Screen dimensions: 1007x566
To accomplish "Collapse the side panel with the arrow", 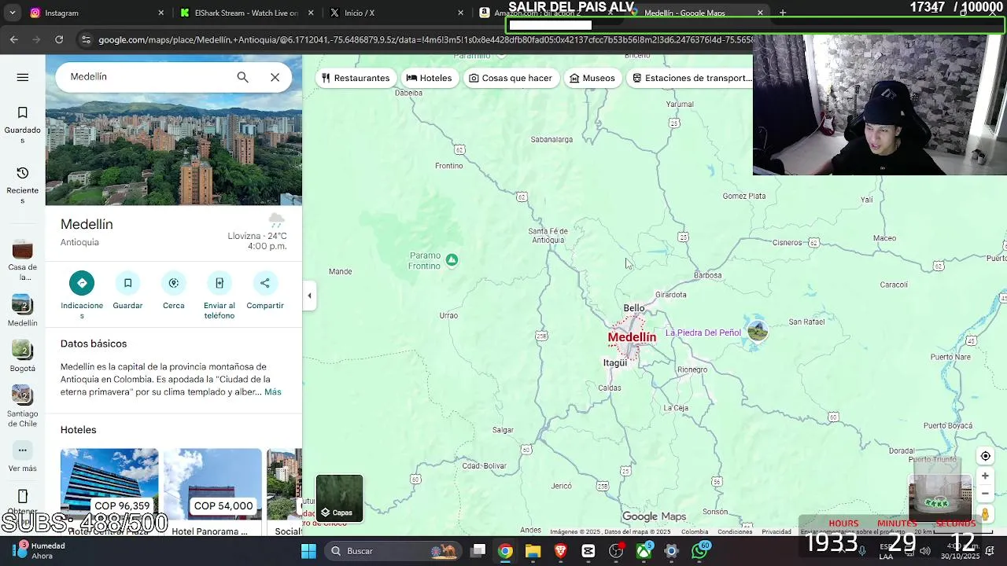I will pyautogui.click(x=309, y=296).
